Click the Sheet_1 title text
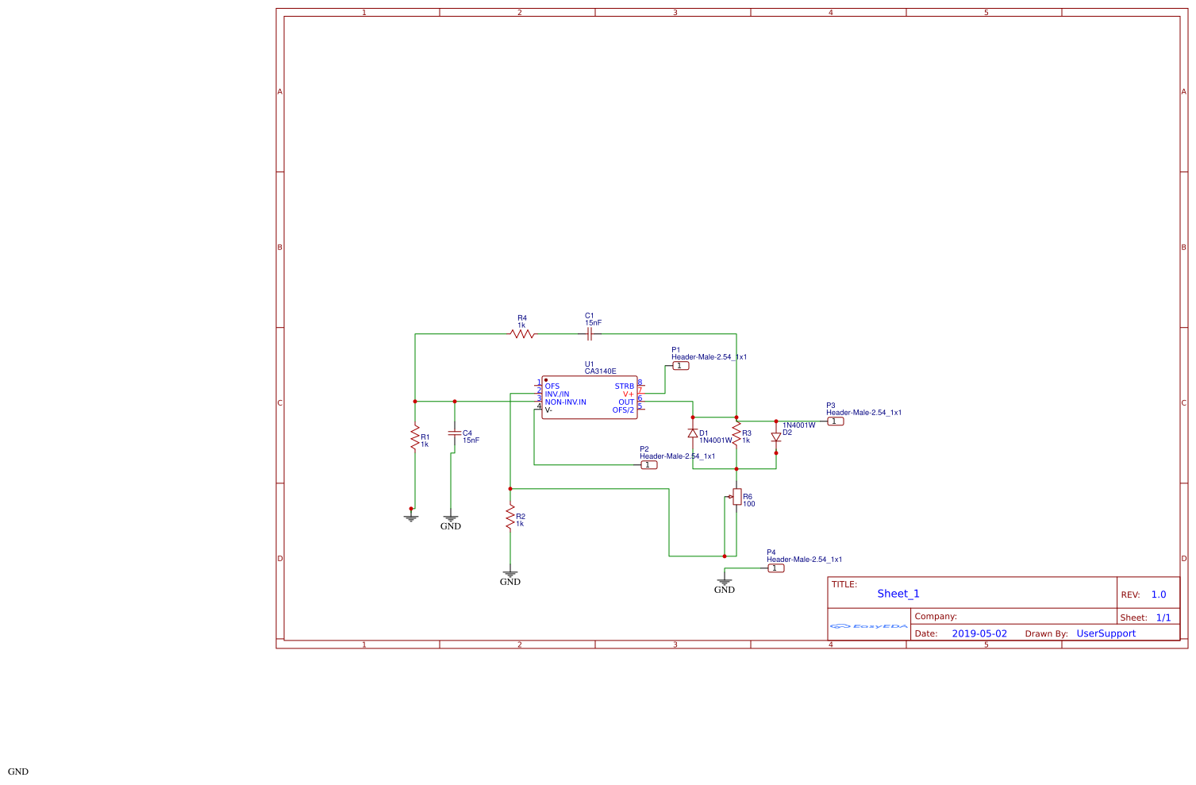 tap(897, 593)
